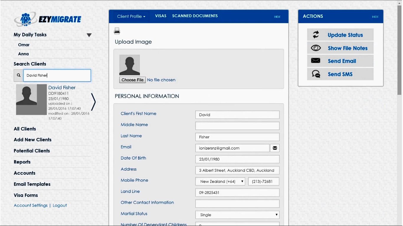Viewport: 403px width, 226px height.
Task: Click the EzyMigrate logo
Action: (x=48, y=19)
